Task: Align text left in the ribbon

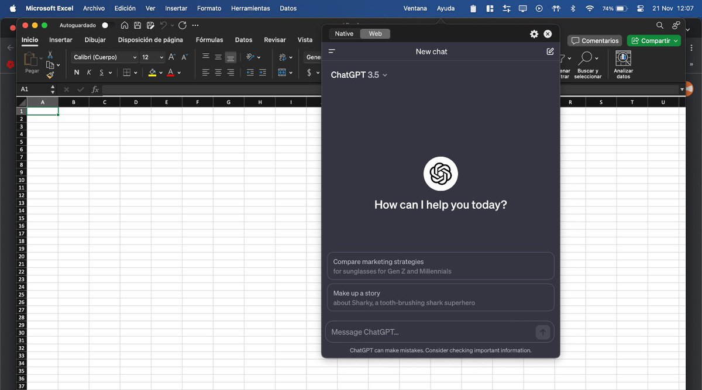Action: (x=206, y=73)
